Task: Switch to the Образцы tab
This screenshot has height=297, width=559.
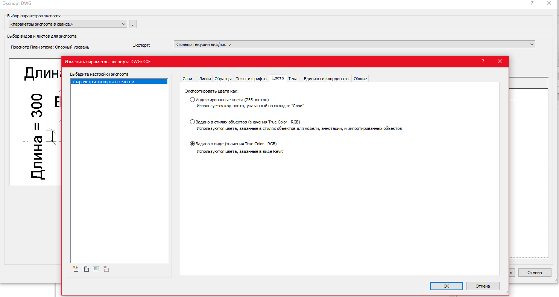Action: tap(223, 79)
